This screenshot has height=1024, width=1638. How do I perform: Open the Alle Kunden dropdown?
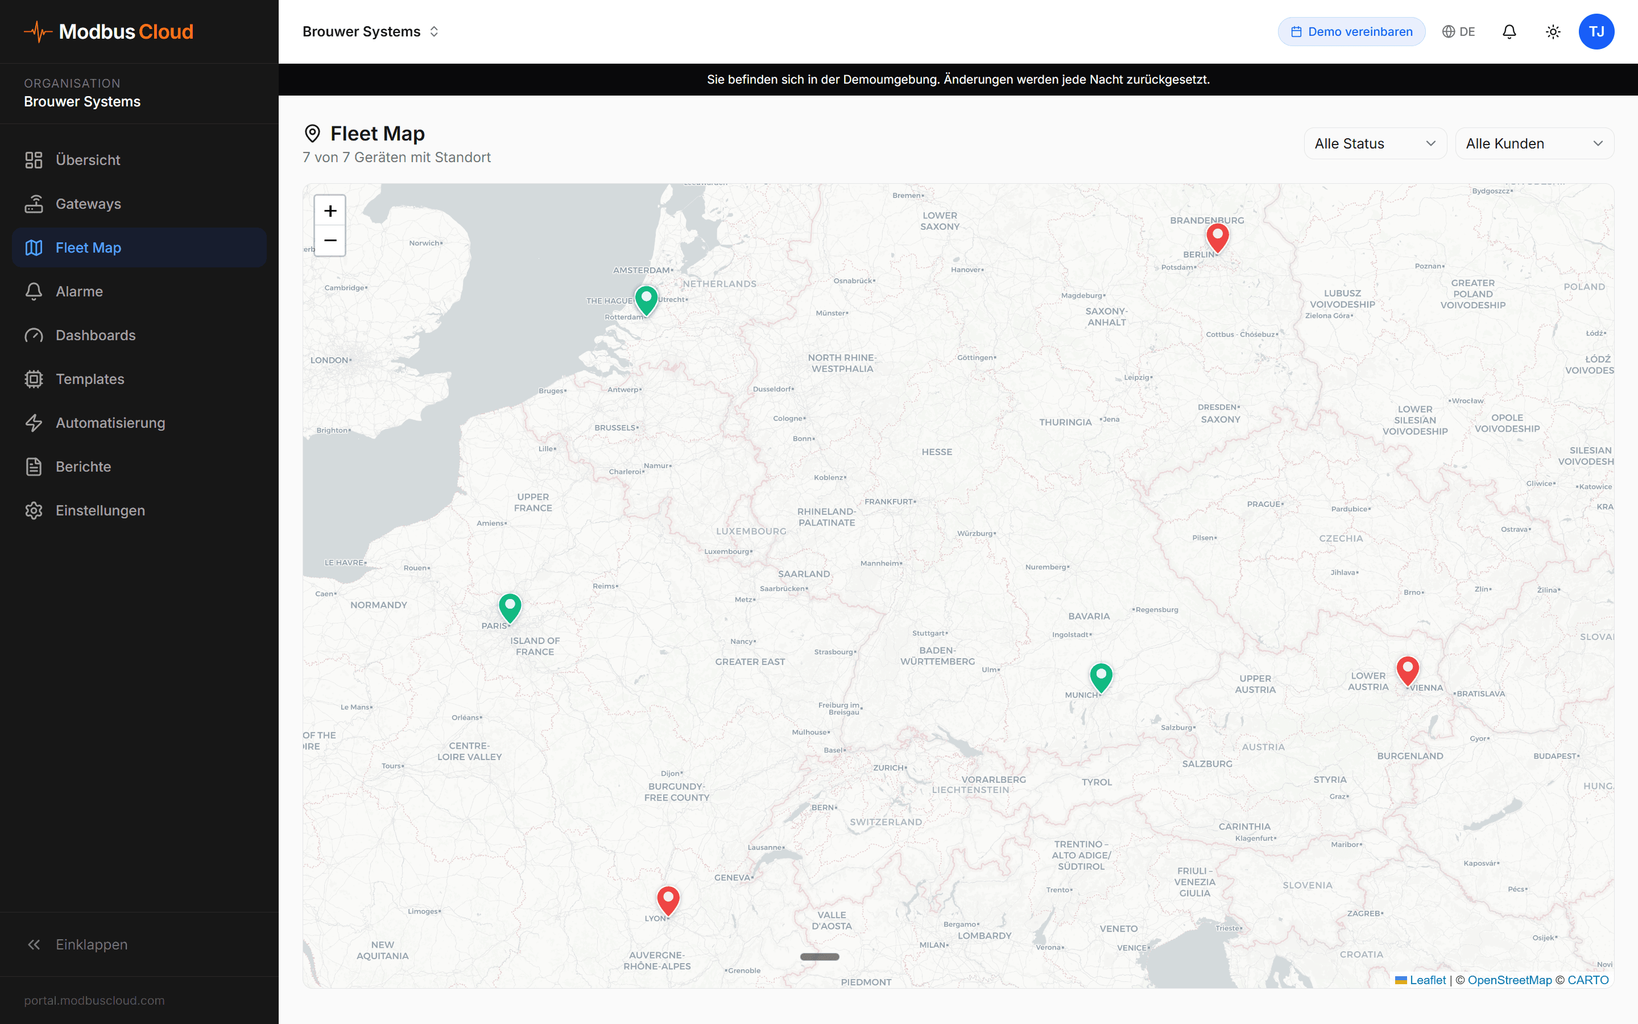(1534, 143)
